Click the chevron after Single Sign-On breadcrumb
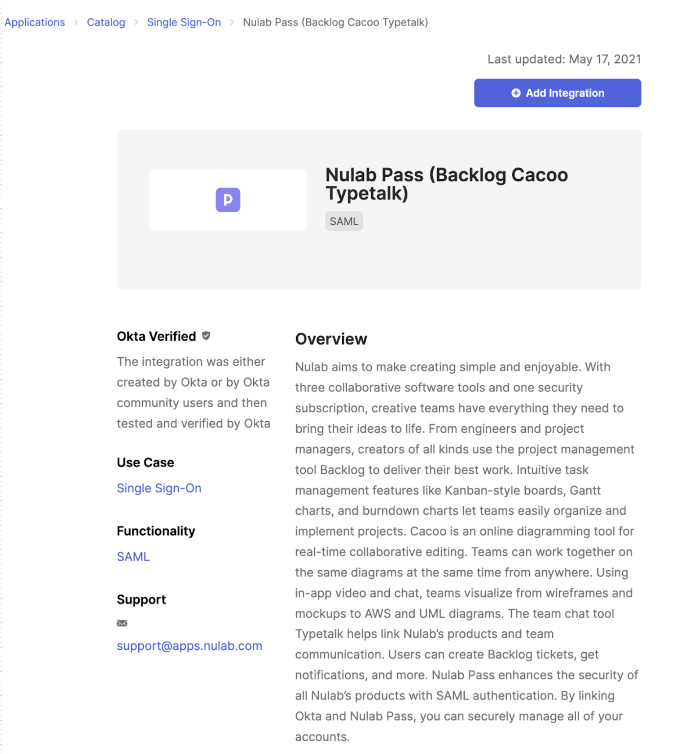 click(232, 22)
